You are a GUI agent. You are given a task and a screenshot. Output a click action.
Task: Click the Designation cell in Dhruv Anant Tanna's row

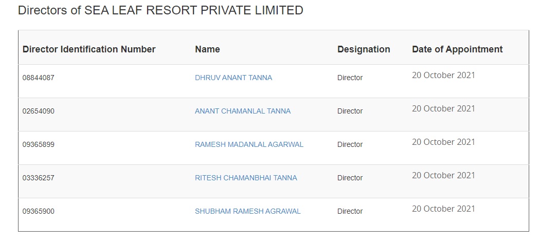point(350,78)
